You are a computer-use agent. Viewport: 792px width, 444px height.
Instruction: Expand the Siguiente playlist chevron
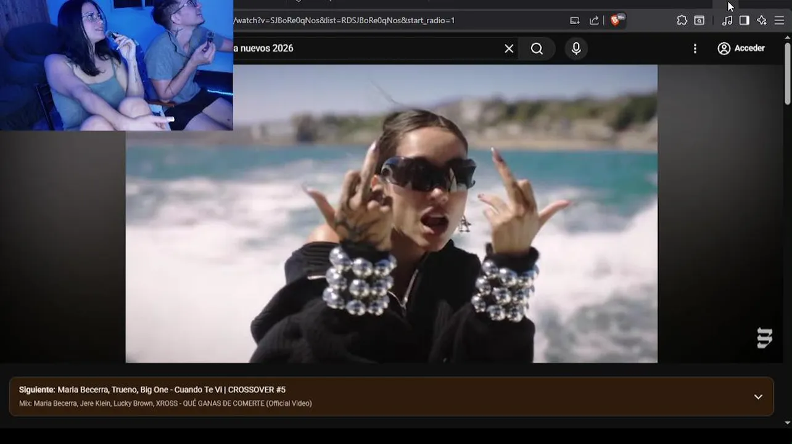pos(758,397)
